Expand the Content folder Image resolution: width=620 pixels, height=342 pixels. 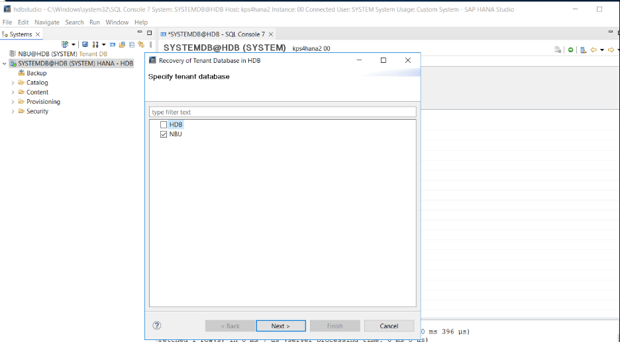pos(13,92)
